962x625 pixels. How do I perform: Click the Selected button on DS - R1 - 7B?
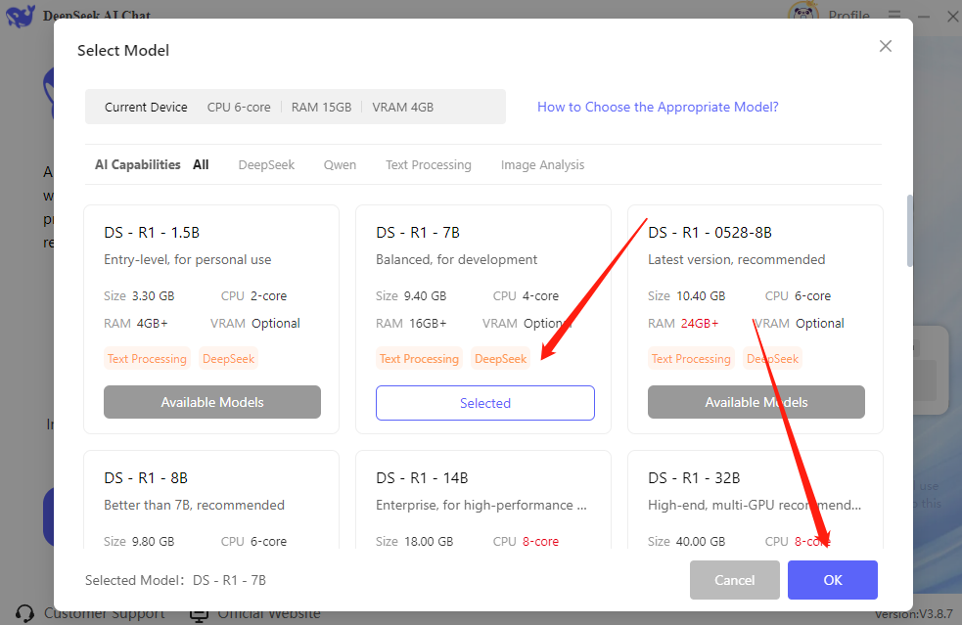coord(485,403)
